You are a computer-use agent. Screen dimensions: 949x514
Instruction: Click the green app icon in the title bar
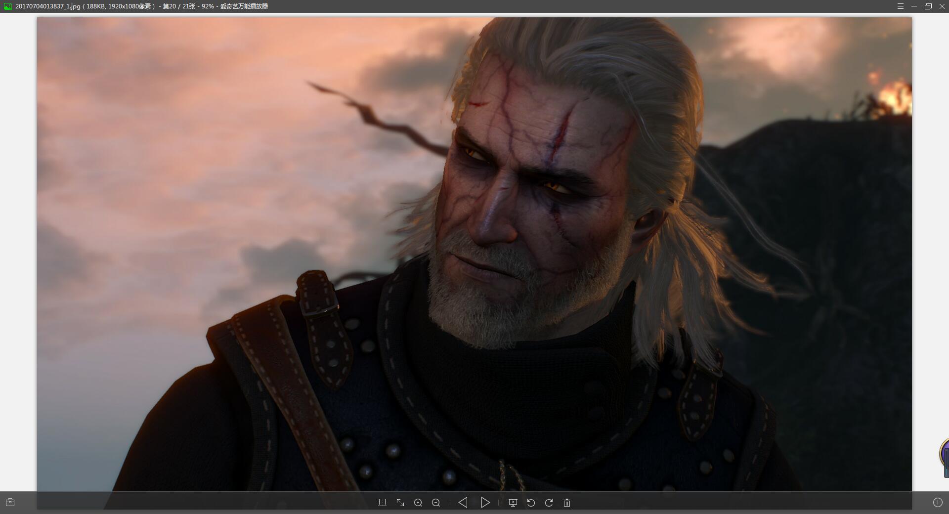(x=7, y=6)
